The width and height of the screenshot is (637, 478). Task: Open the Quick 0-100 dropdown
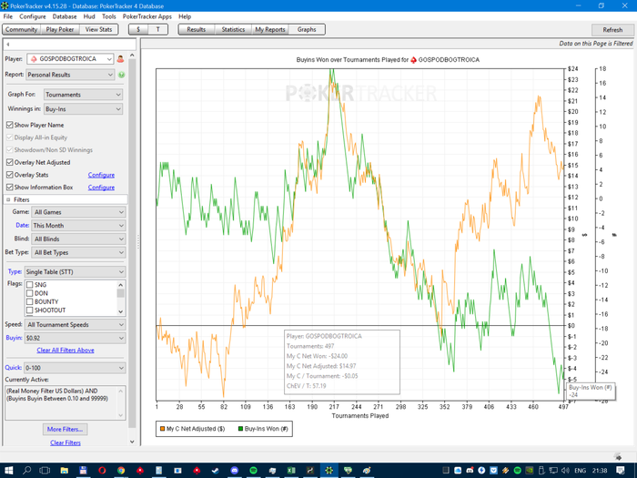[x=75, y=368]
